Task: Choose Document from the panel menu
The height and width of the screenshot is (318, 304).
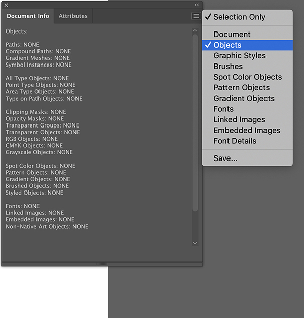Action: tap(232, 35)
